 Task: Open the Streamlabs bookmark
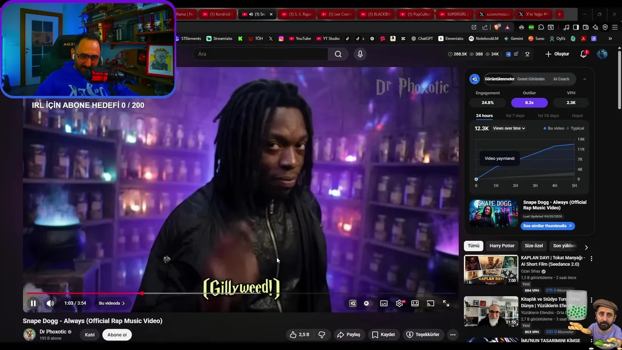[x=219, y=38]
